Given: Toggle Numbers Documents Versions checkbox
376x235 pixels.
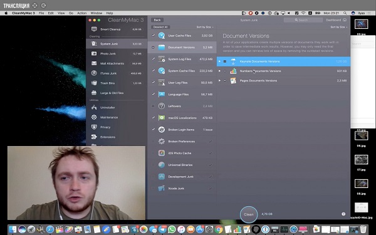Looking at the screenshot, I should 225,71.
